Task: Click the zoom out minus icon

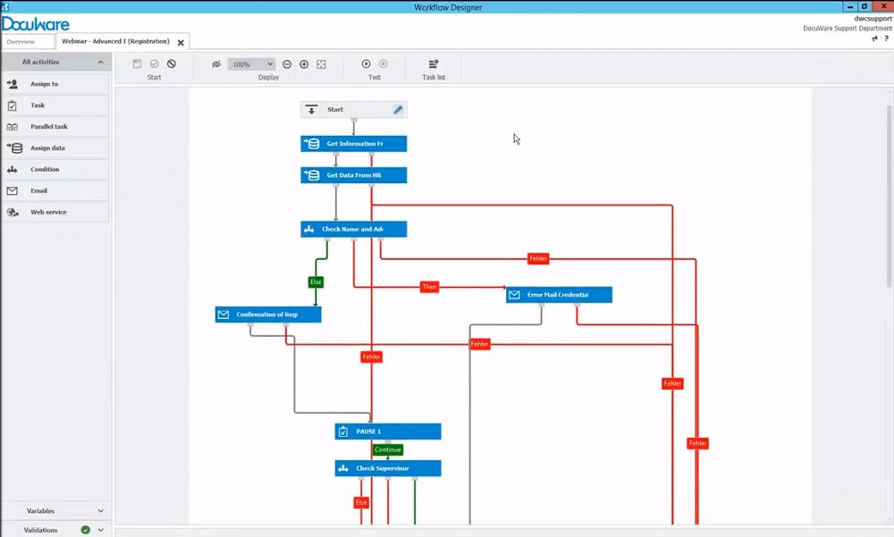Action: [x=287, y=64]
